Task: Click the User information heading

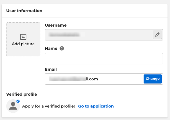Action: [24, 11]
